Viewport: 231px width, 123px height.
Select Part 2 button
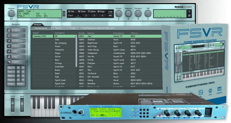[x=86, y=16]
